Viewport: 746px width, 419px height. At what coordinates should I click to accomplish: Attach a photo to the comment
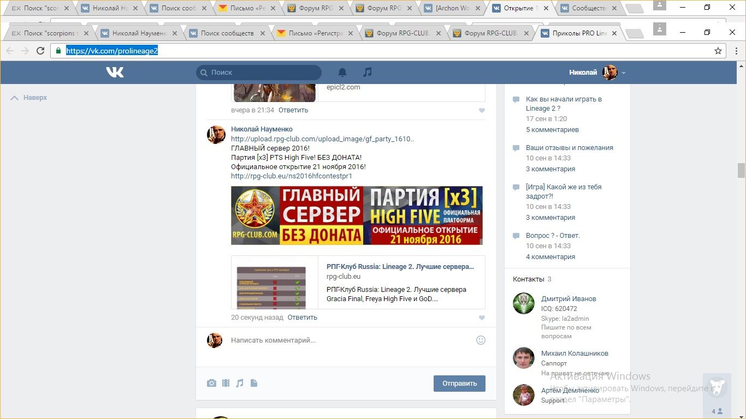(x=211, y=383)
